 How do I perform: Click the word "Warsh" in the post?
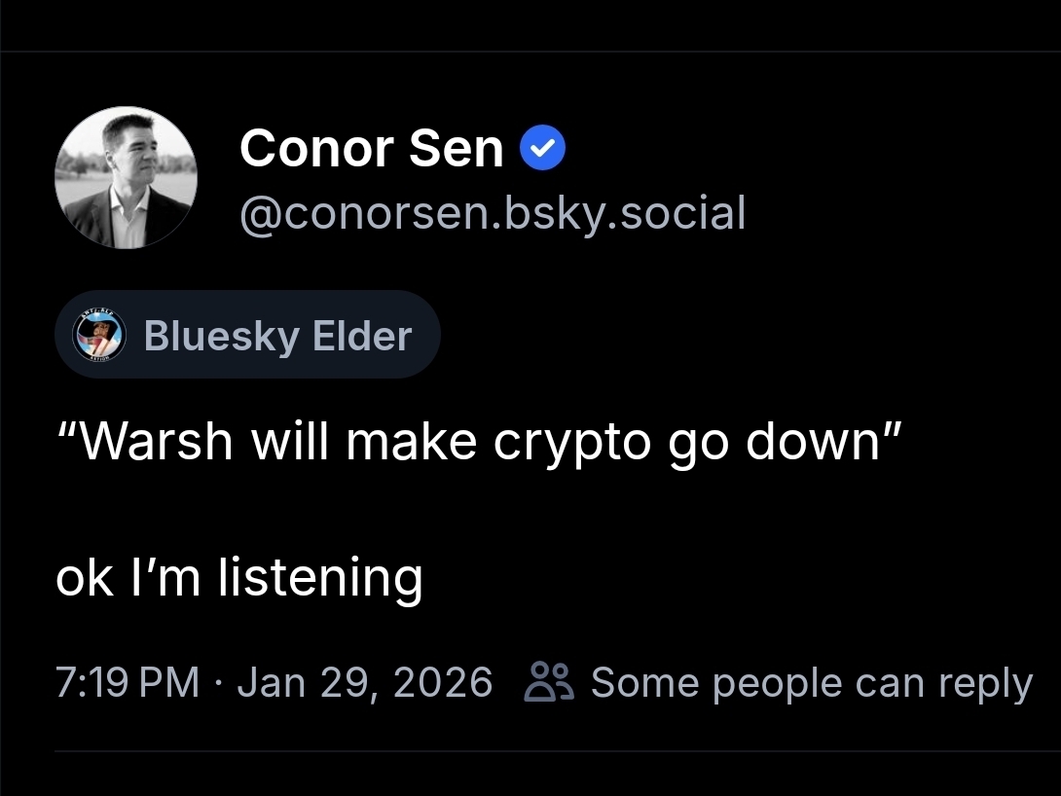156,443
